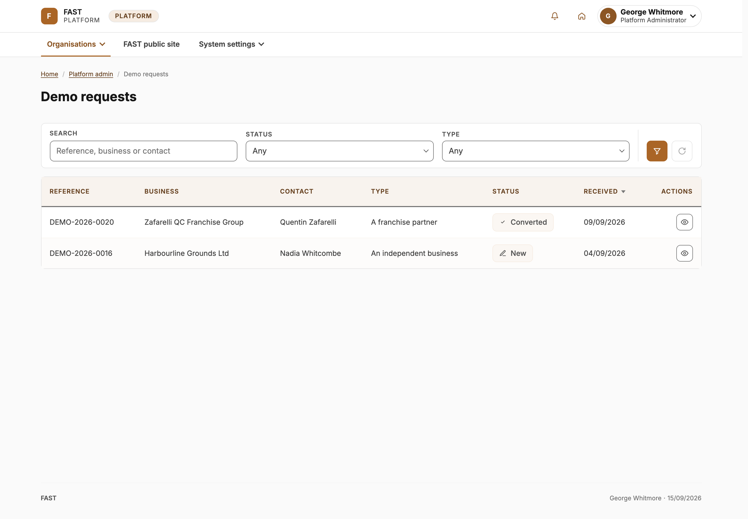Screen dimensions: 748x519
Task: Open the Status filter dropdown
Action: [x=339, y=151]
